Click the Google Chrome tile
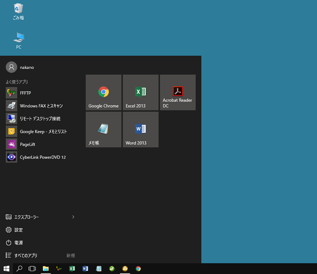The height and width of the screenshot is (274, 317). [103, 93]
